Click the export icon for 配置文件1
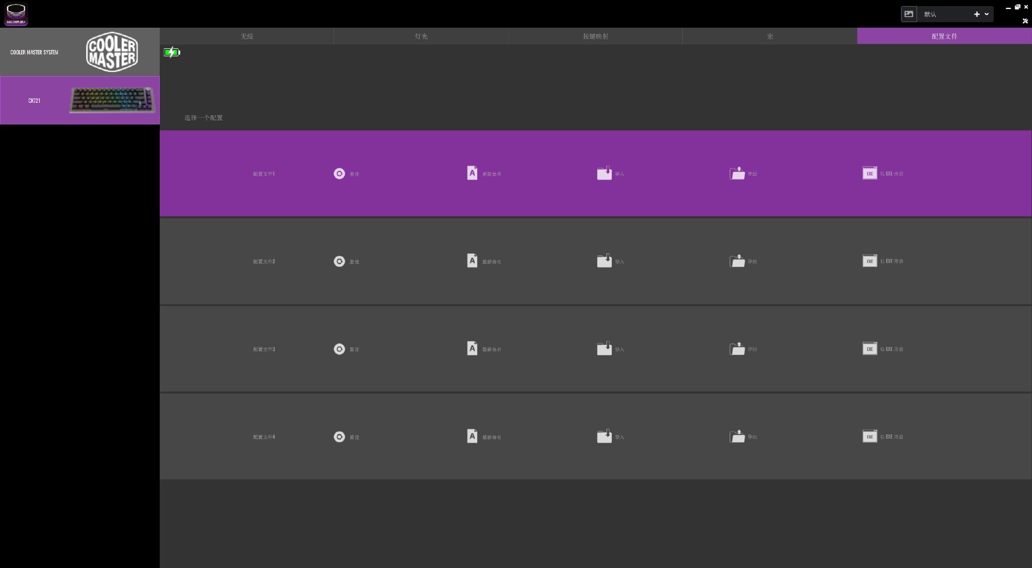Viewport: 1032px width, 568px height. tap(737, 173)
